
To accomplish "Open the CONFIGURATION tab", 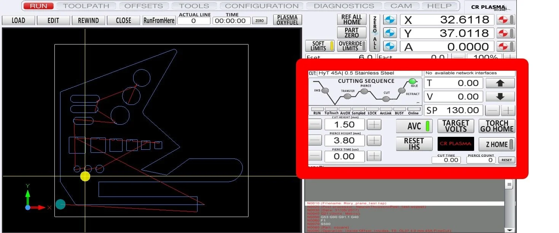I will click(262, 6).
